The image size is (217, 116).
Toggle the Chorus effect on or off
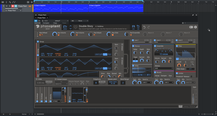[x=133, y=46]
